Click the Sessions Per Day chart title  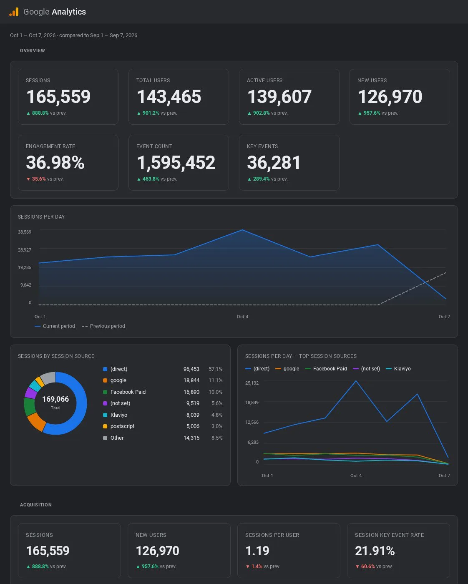[x=41, y=217]
